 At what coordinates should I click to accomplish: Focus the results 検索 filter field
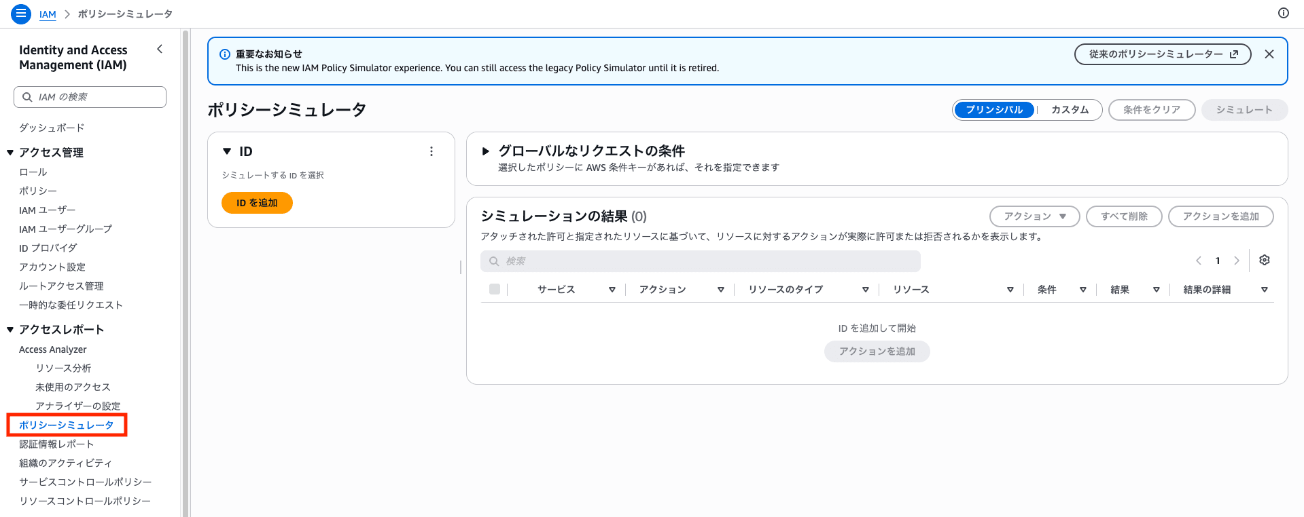[x=700, y=261]
